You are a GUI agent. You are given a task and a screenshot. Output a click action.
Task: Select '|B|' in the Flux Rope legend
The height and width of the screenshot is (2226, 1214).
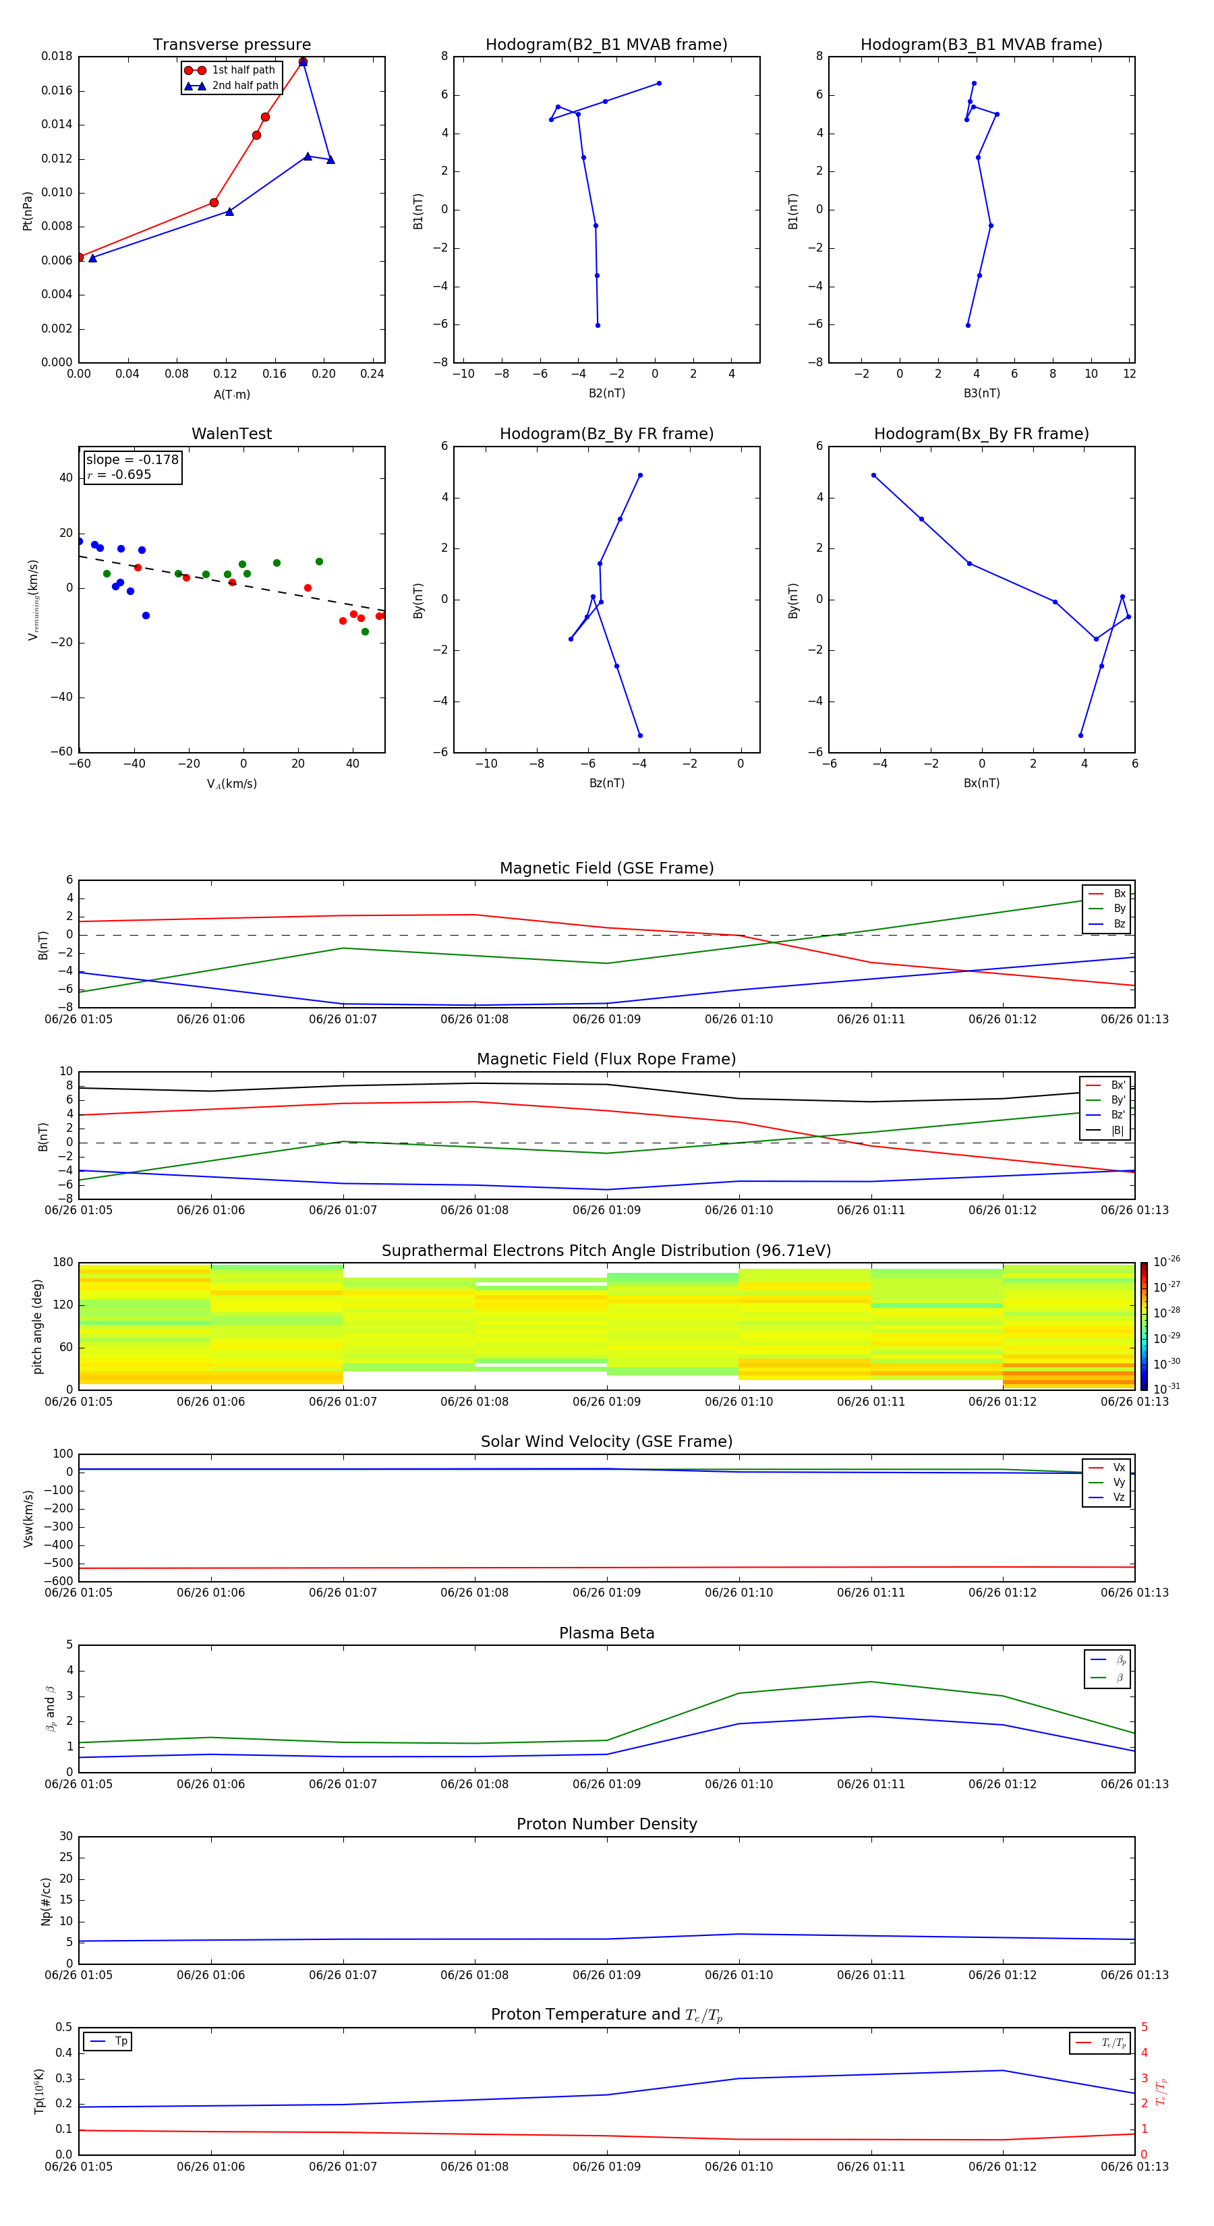tap(1106, 1131)
